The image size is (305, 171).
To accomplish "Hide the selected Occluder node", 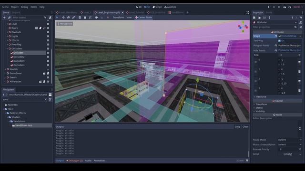I will 48,53.
